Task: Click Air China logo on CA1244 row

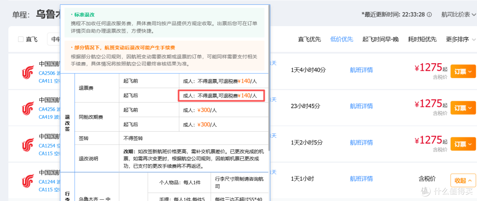Action: [x=28, y=181]
